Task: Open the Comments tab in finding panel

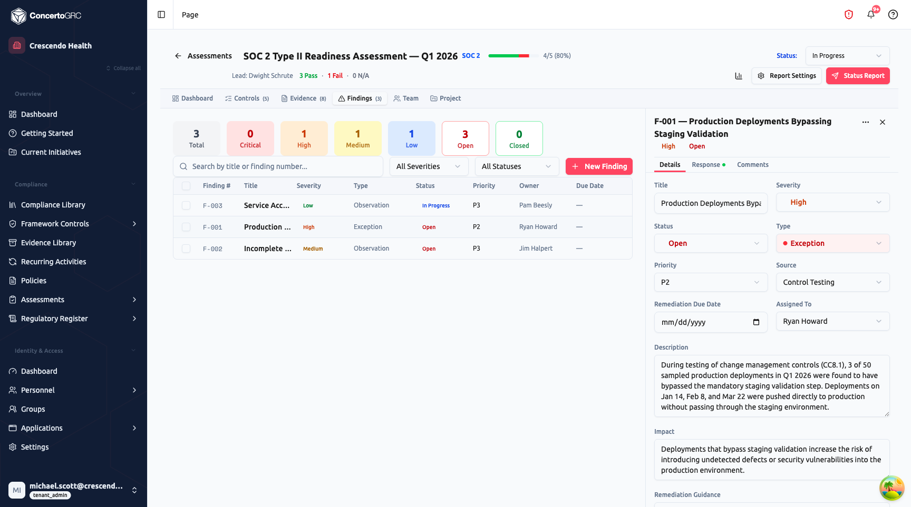Action: click(752, 165)
